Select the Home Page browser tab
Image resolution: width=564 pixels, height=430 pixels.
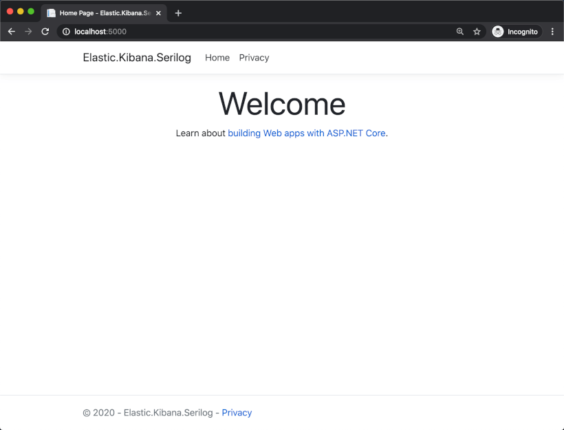[x=104, y=13]
